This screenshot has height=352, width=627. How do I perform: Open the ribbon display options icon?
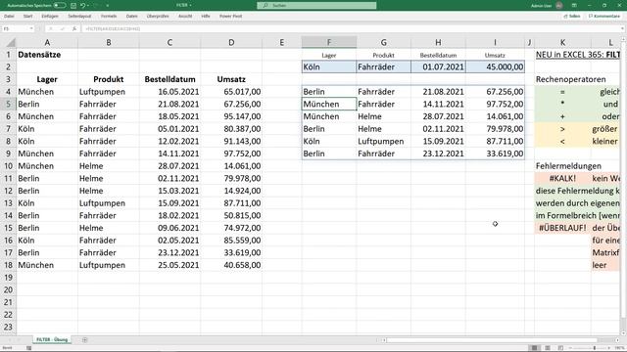click(x=574, y=5)
